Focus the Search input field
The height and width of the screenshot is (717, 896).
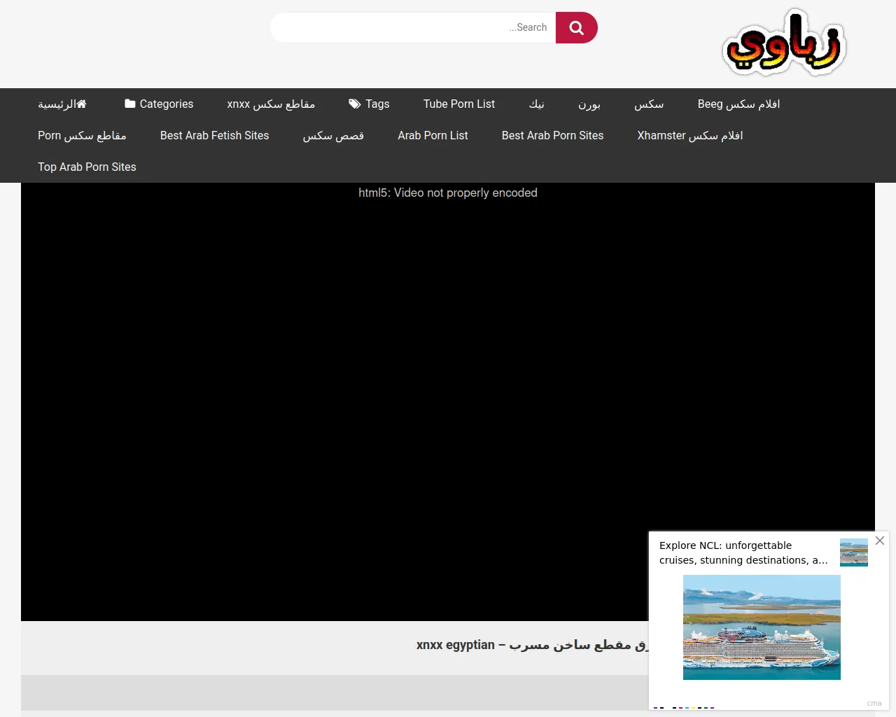(413, 28)
